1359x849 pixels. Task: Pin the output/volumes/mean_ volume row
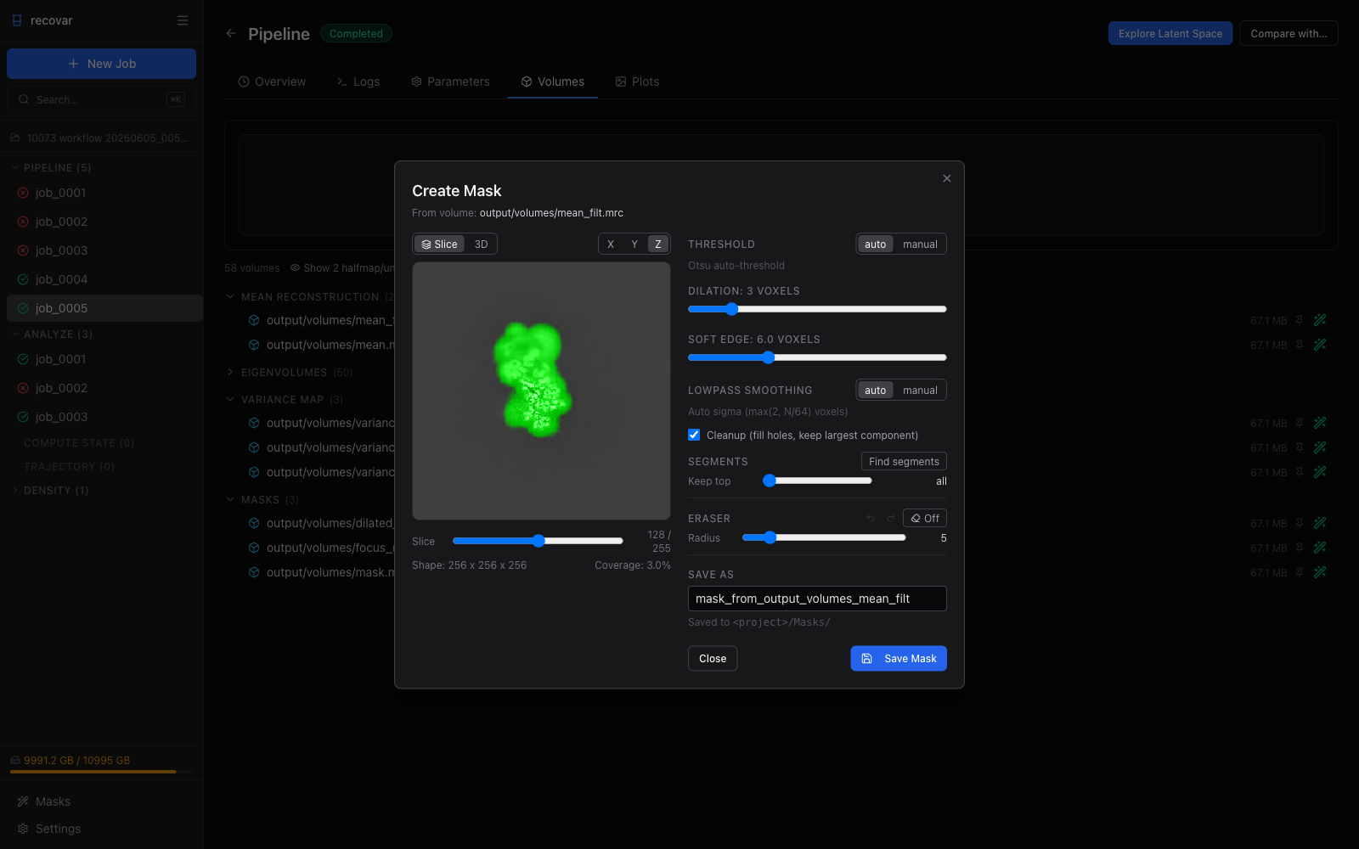1300,320
